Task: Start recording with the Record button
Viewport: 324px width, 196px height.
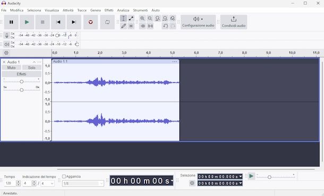Action: 90,22
